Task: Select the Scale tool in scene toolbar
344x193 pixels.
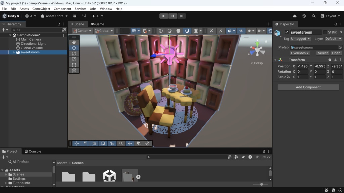Action: pos(74,59)
